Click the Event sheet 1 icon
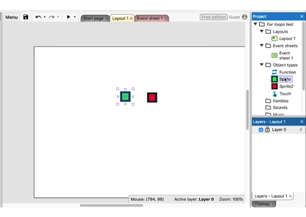 [x=274, y=55]
